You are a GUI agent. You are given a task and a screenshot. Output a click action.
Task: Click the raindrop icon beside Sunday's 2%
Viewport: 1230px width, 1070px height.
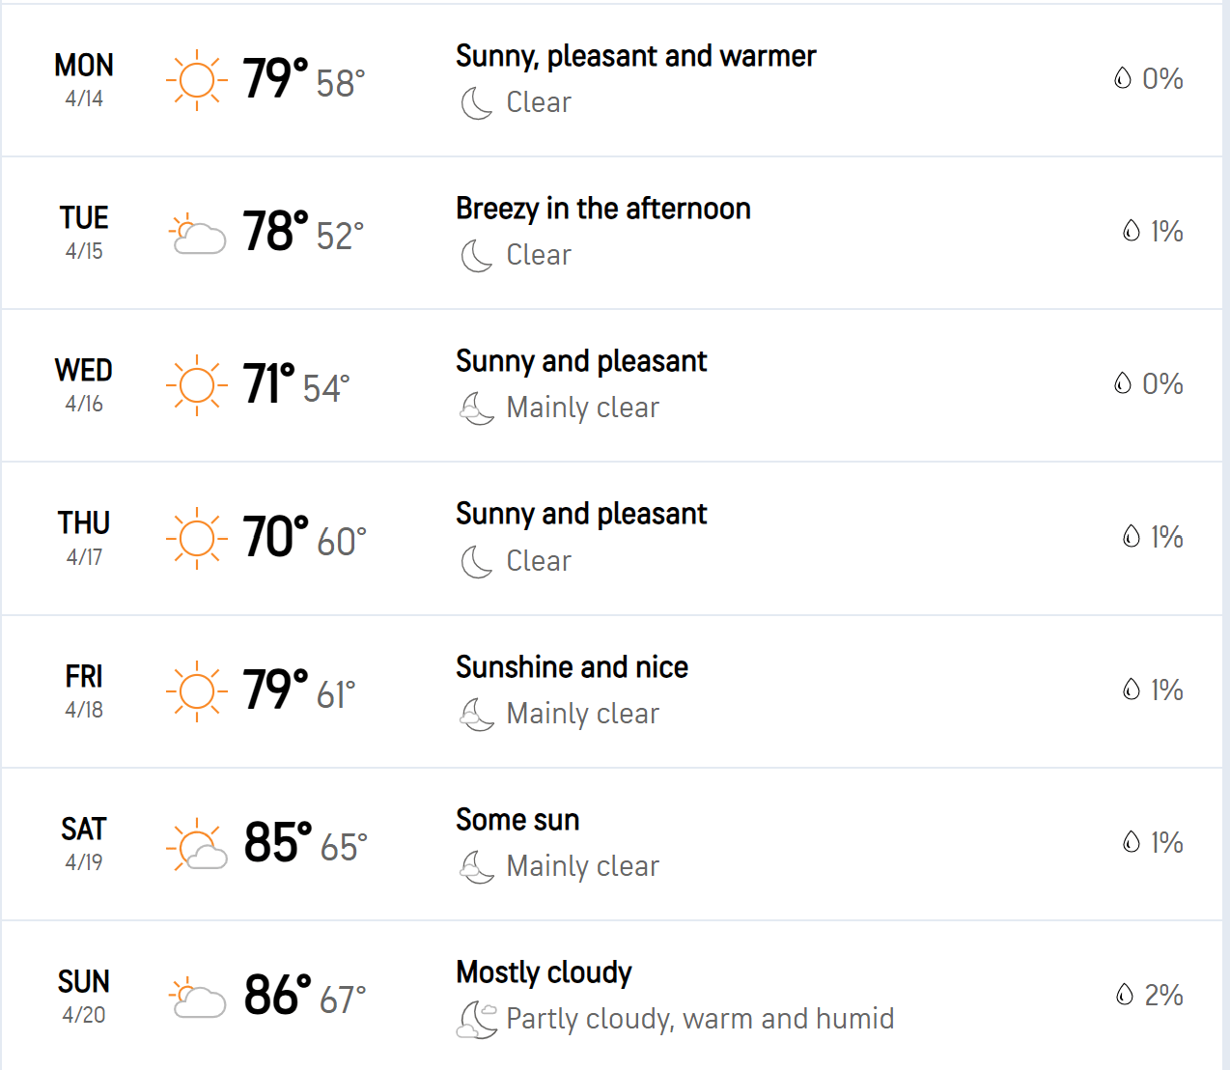(x=1124, y=995)
